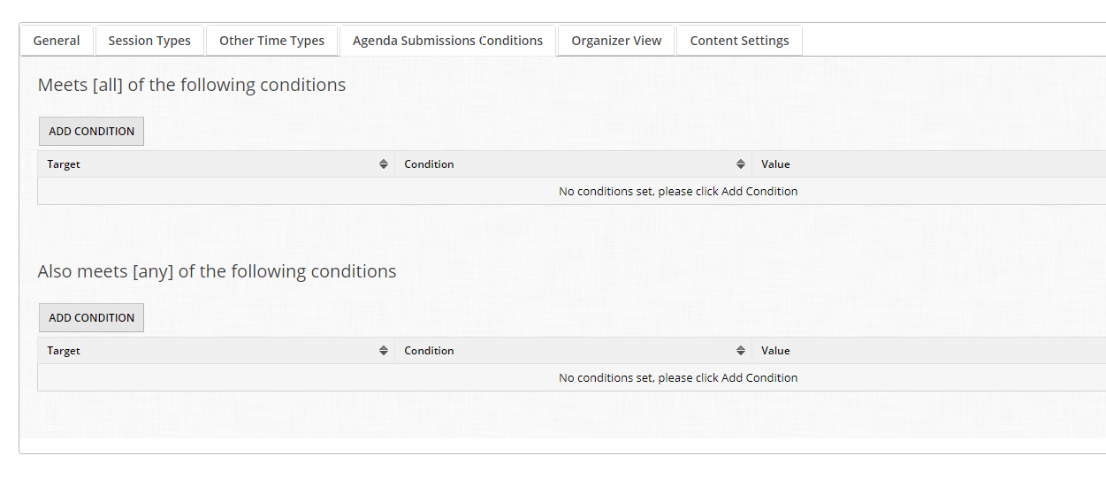
Task: Switch to the Session Types tab
Action: 149,41
